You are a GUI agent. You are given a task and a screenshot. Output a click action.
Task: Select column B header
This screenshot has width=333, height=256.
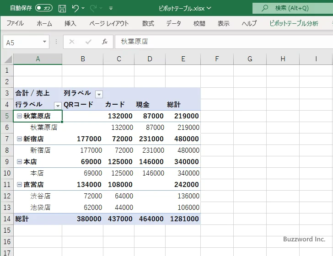point(83,59)
